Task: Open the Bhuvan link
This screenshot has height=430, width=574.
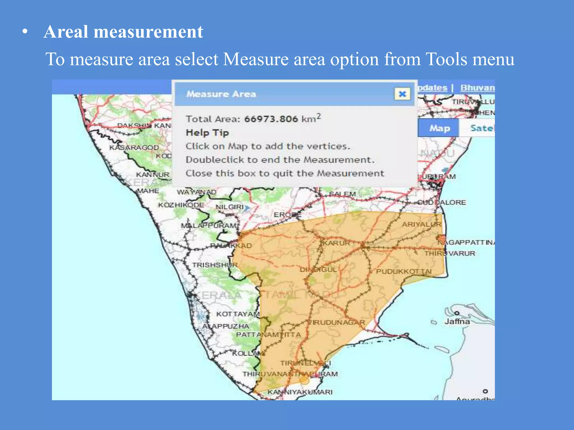Action: coord(477,88)
